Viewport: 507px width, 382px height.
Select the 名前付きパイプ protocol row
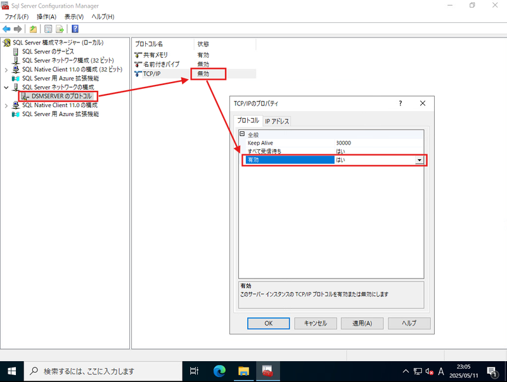[195, 65]
